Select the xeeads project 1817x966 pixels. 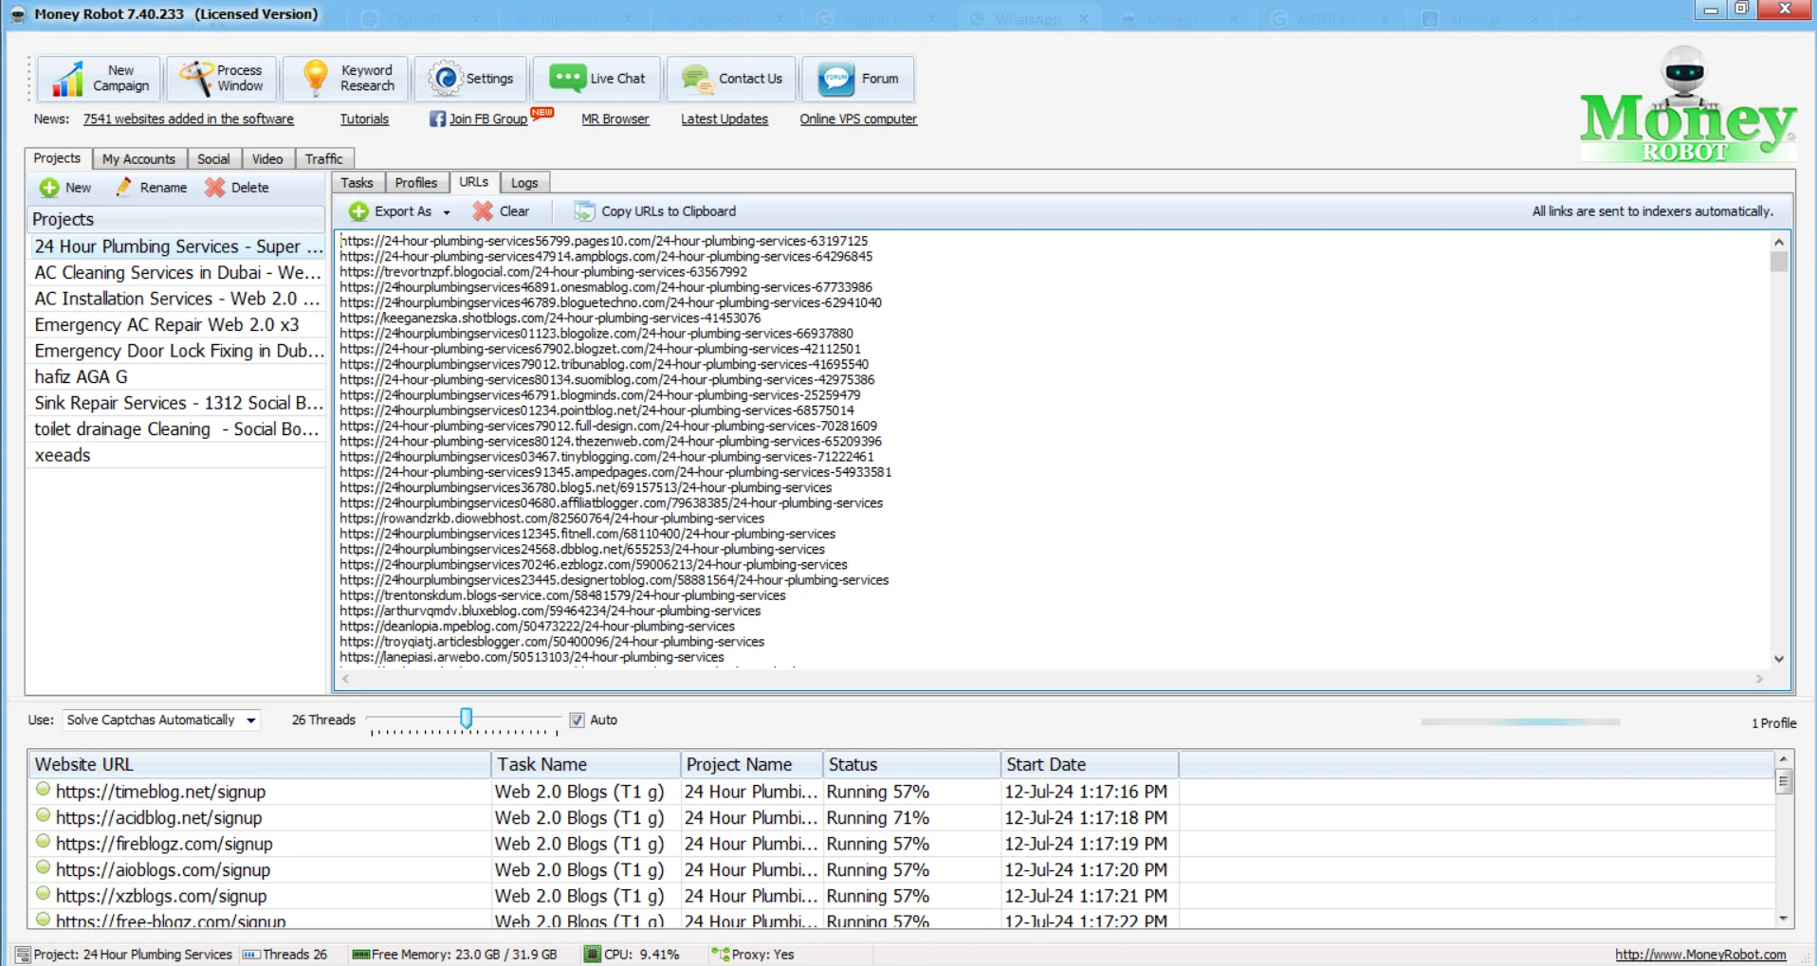click(x=177, y=455)
